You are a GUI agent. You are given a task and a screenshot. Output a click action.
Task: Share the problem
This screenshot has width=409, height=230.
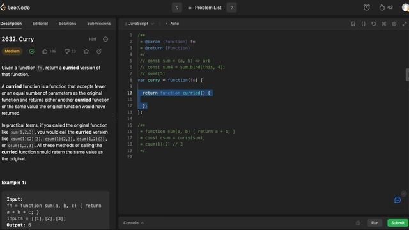(x=99, y=51)
